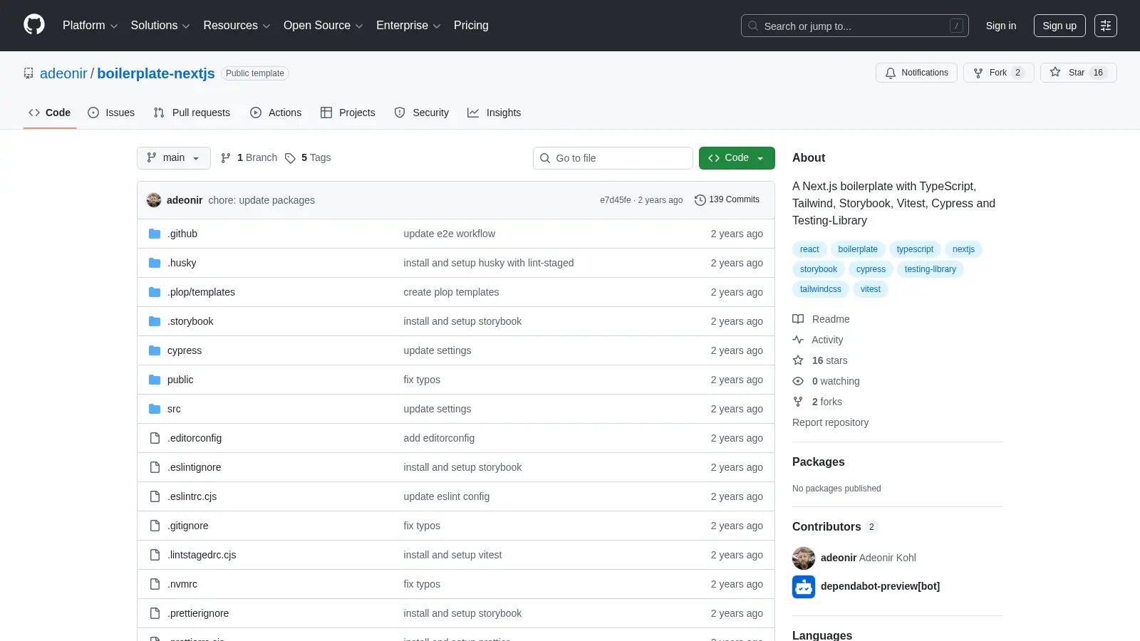Click the forks icon in About section
Viewport: 1140px width, 641px height.
point(798,402)
